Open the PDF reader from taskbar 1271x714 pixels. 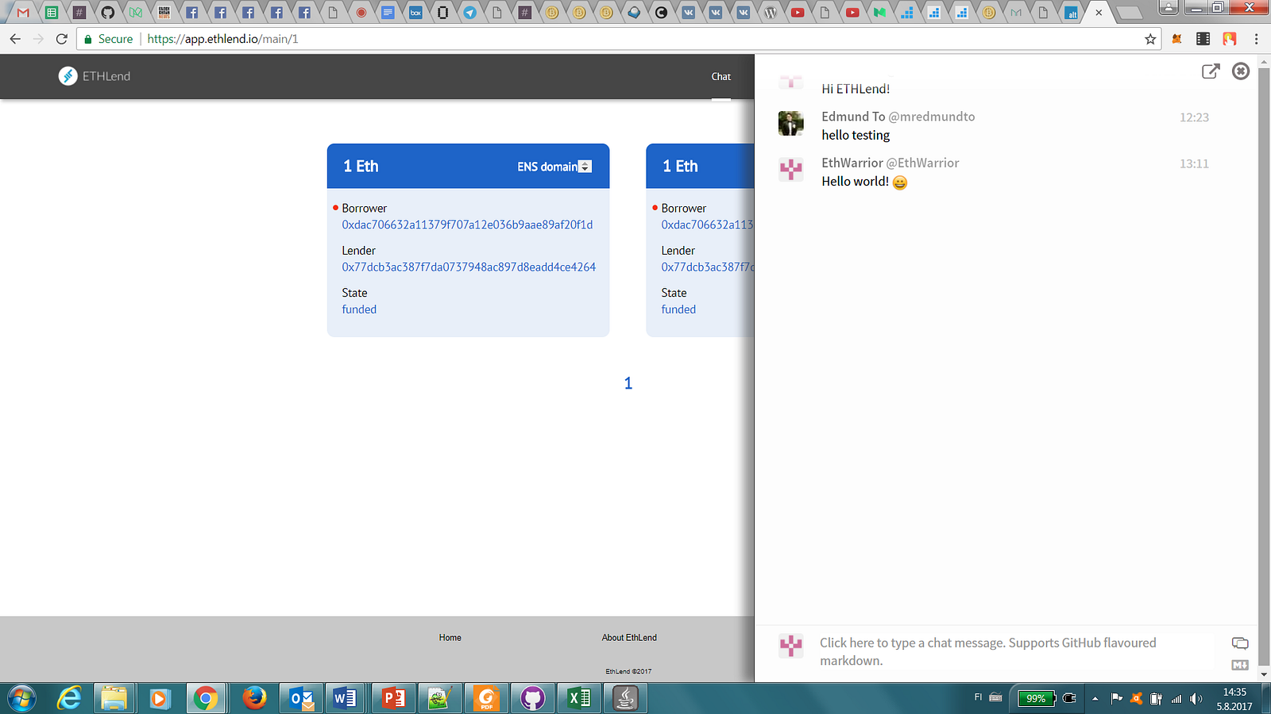click(x=486, y=699)
